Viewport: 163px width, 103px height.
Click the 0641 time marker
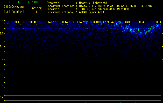click(x=18, y=22)
